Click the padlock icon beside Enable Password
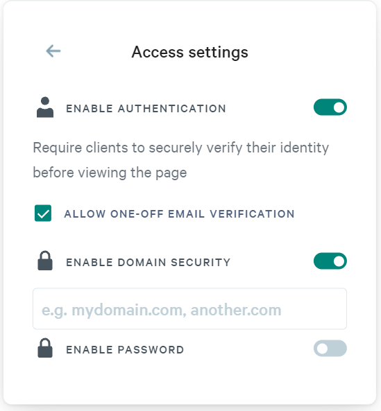Screen dimensions: 381x411 click(x=45, y=348)
